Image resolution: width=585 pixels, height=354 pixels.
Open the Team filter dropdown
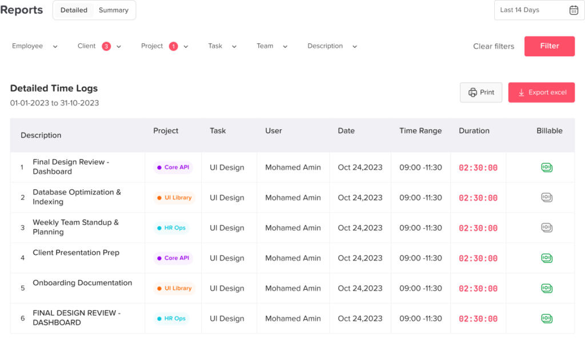(272, 46)
